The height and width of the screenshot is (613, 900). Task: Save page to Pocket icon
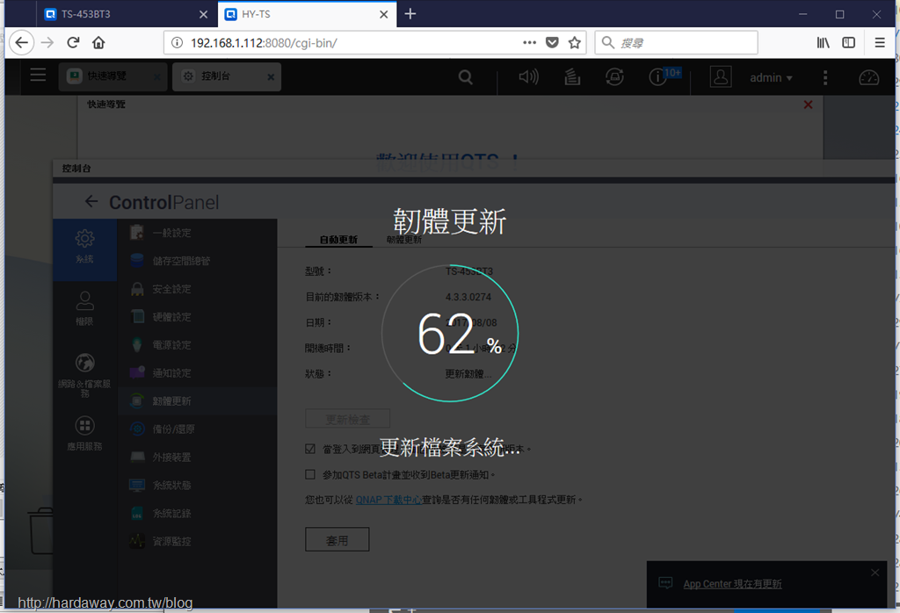[x=552, y=42]
